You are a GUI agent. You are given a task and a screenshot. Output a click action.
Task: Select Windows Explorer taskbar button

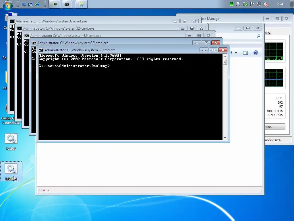(81, 4)
